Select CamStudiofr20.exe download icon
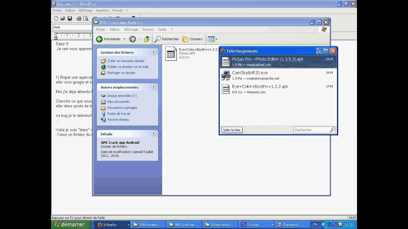The height and width of the screenshot is (229, 408). pos(226,75)
